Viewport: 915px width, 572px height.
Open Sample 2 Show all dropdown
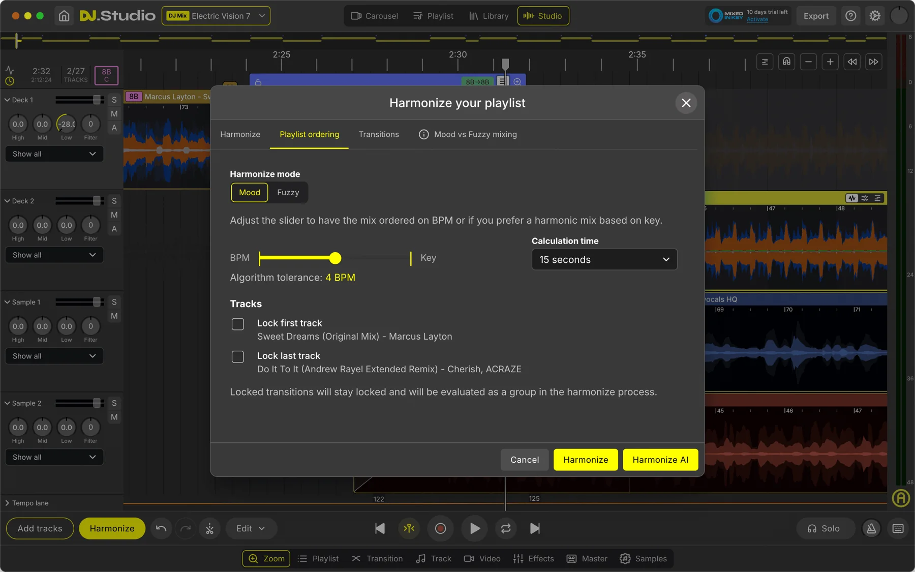point(54,457)
